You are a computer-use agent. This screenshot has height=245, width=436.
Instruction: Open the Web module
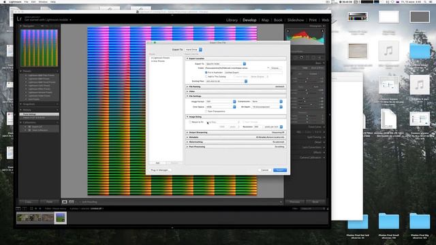pos(325,20)
